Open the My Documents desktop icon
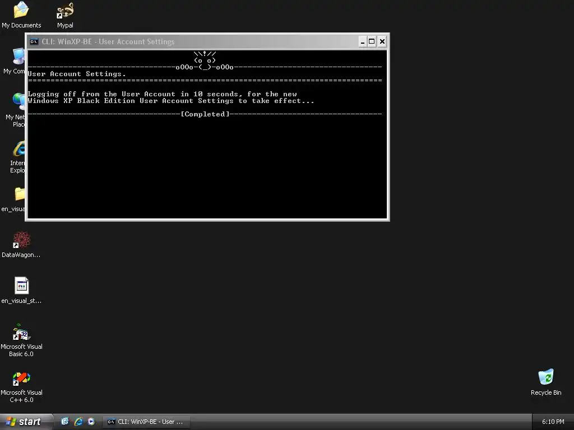The height and width of the screenshot is (430, 574). (21, 15)
